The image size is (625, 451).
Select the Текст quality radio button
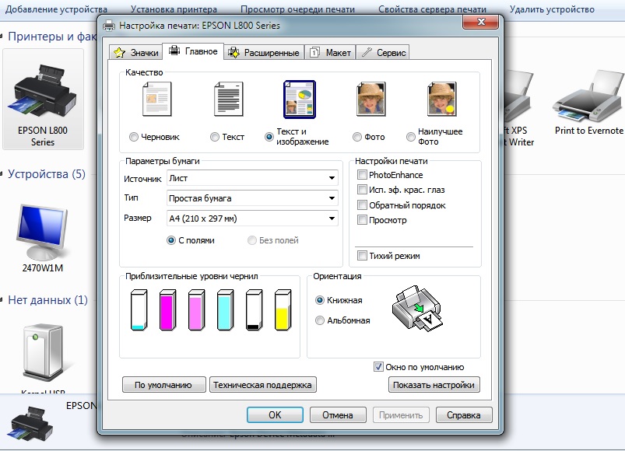[x=215, y=137]
